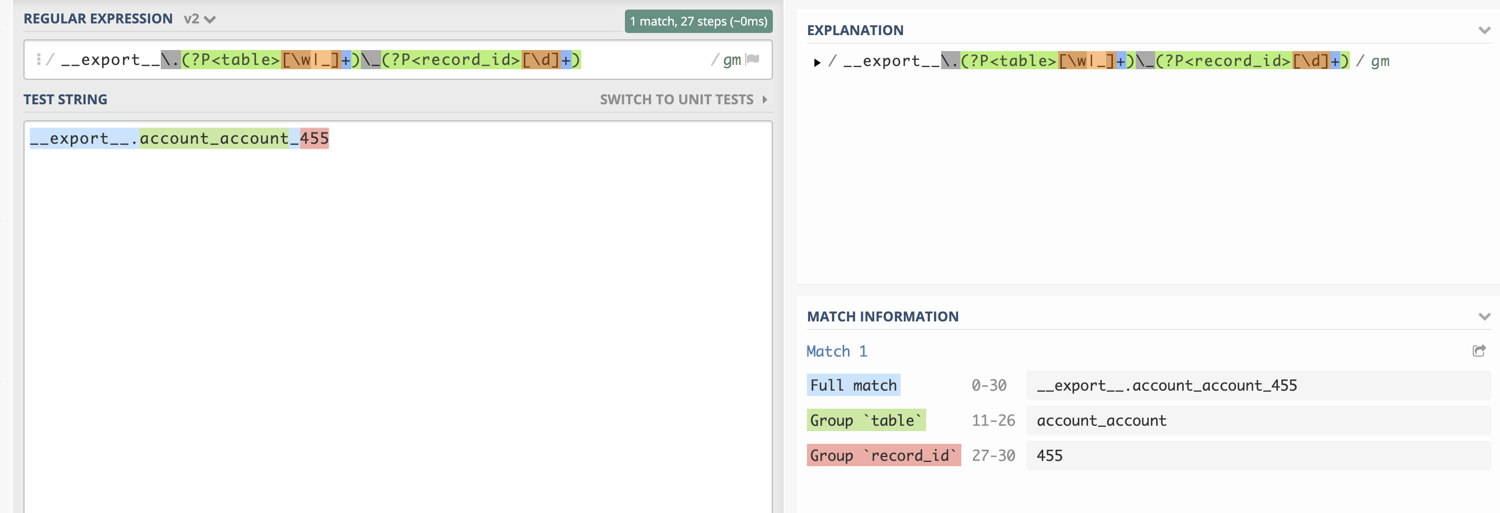Screen dimensions: 1500x513
Task: Click the drag handle dots in regex field
Action: pyautogui.click(x=39, y=60)
